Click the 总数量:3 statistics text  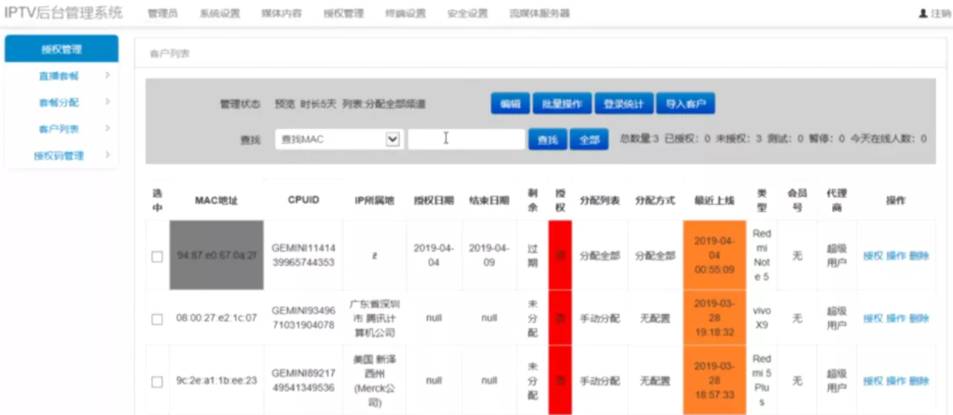640,139
